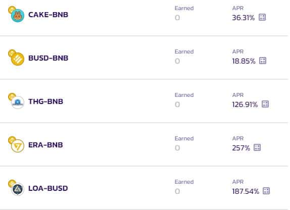This screenshot has width=290, height=210.
Task: Open APR calculator for CAKE-BNB farm
Action: (x=262, y=17)
